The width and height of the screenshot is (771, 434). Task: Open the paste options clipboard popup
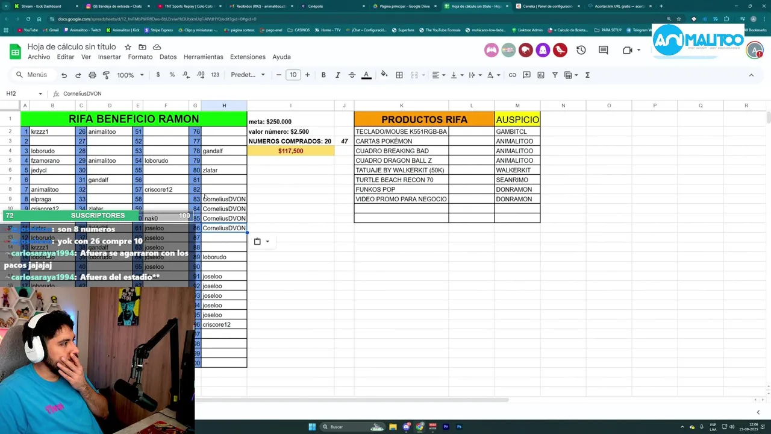click(x=261, y=241)
